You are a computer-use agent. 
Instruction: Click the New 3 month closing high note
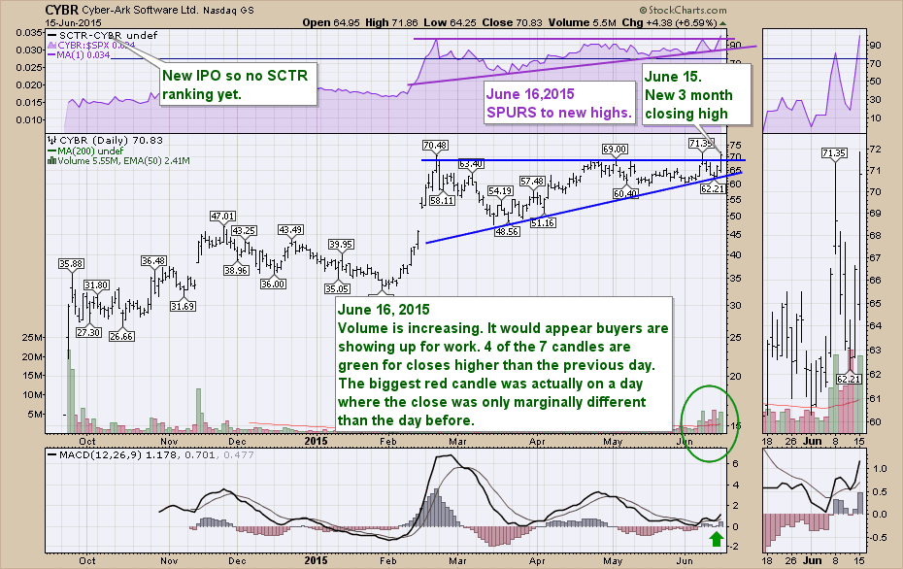coord(695,95)
